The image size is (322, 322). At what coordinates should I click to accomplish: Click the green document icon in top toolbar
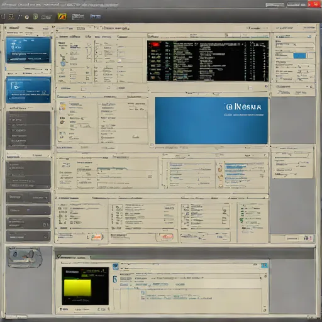tap(36, 16)
